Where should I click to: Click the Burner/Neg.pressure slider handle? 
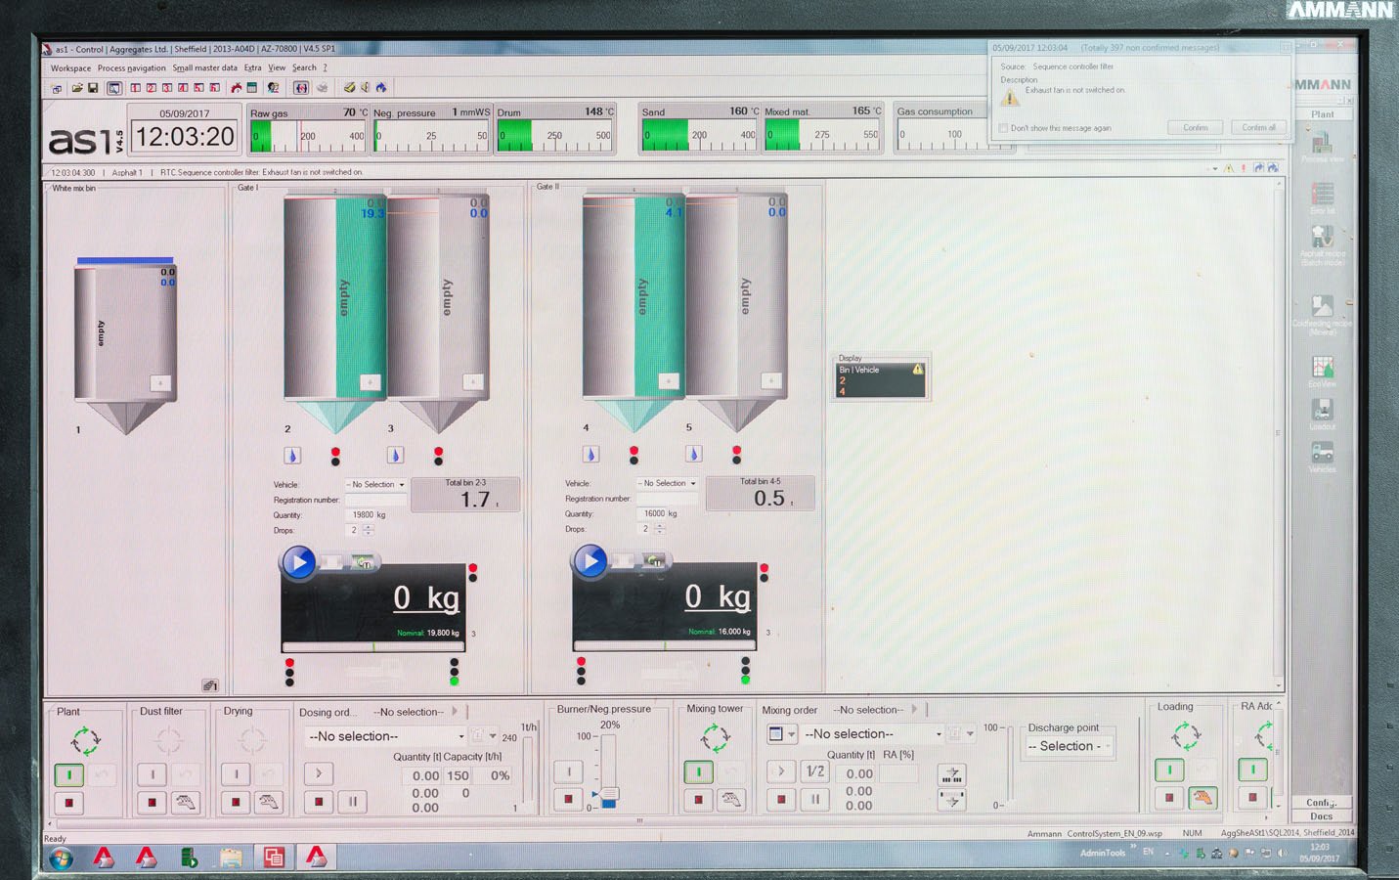point(608,793)
